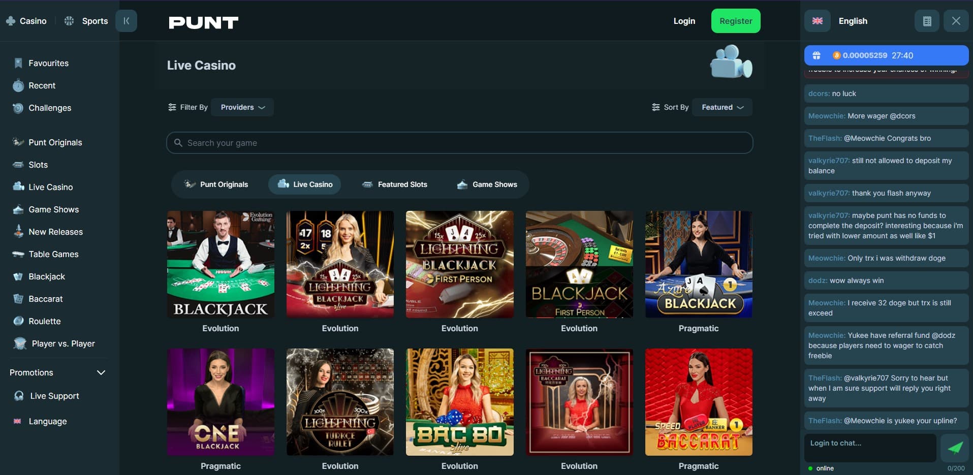
Task: Open Casino section in top bar
Action: [26, 21]
